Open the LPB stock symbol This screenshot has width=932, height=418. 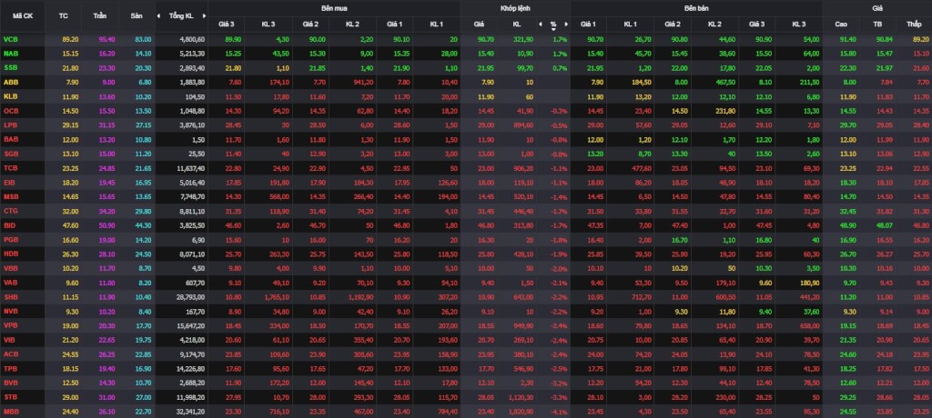tap(10, 125)
